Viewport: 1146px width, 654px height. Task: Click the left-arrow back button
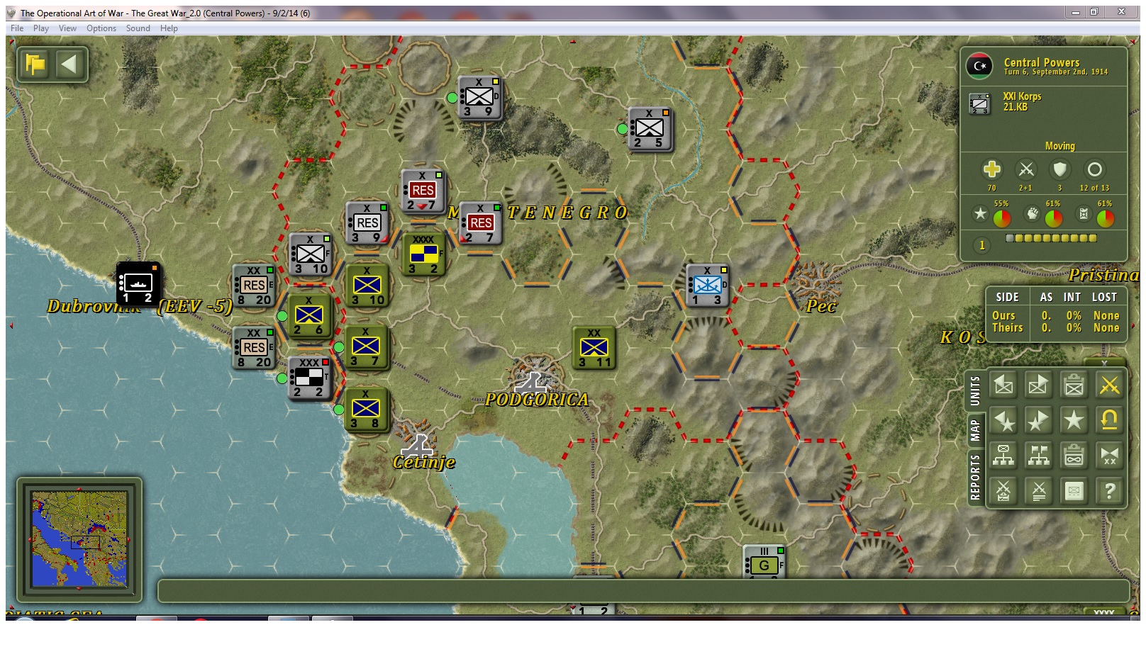coord(69,64)
